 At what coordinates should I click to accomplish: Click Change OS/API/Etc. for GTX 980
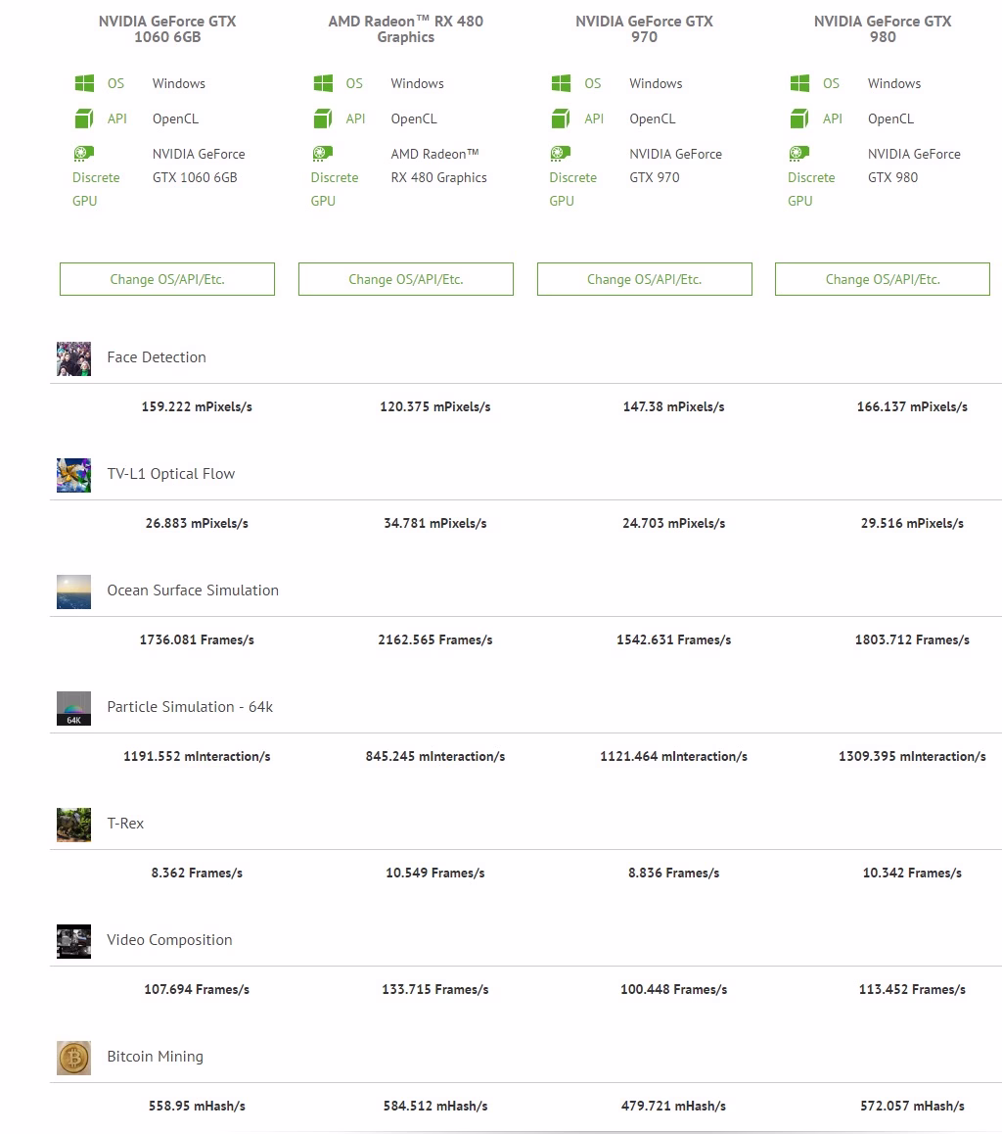click(x=882, y=279)
